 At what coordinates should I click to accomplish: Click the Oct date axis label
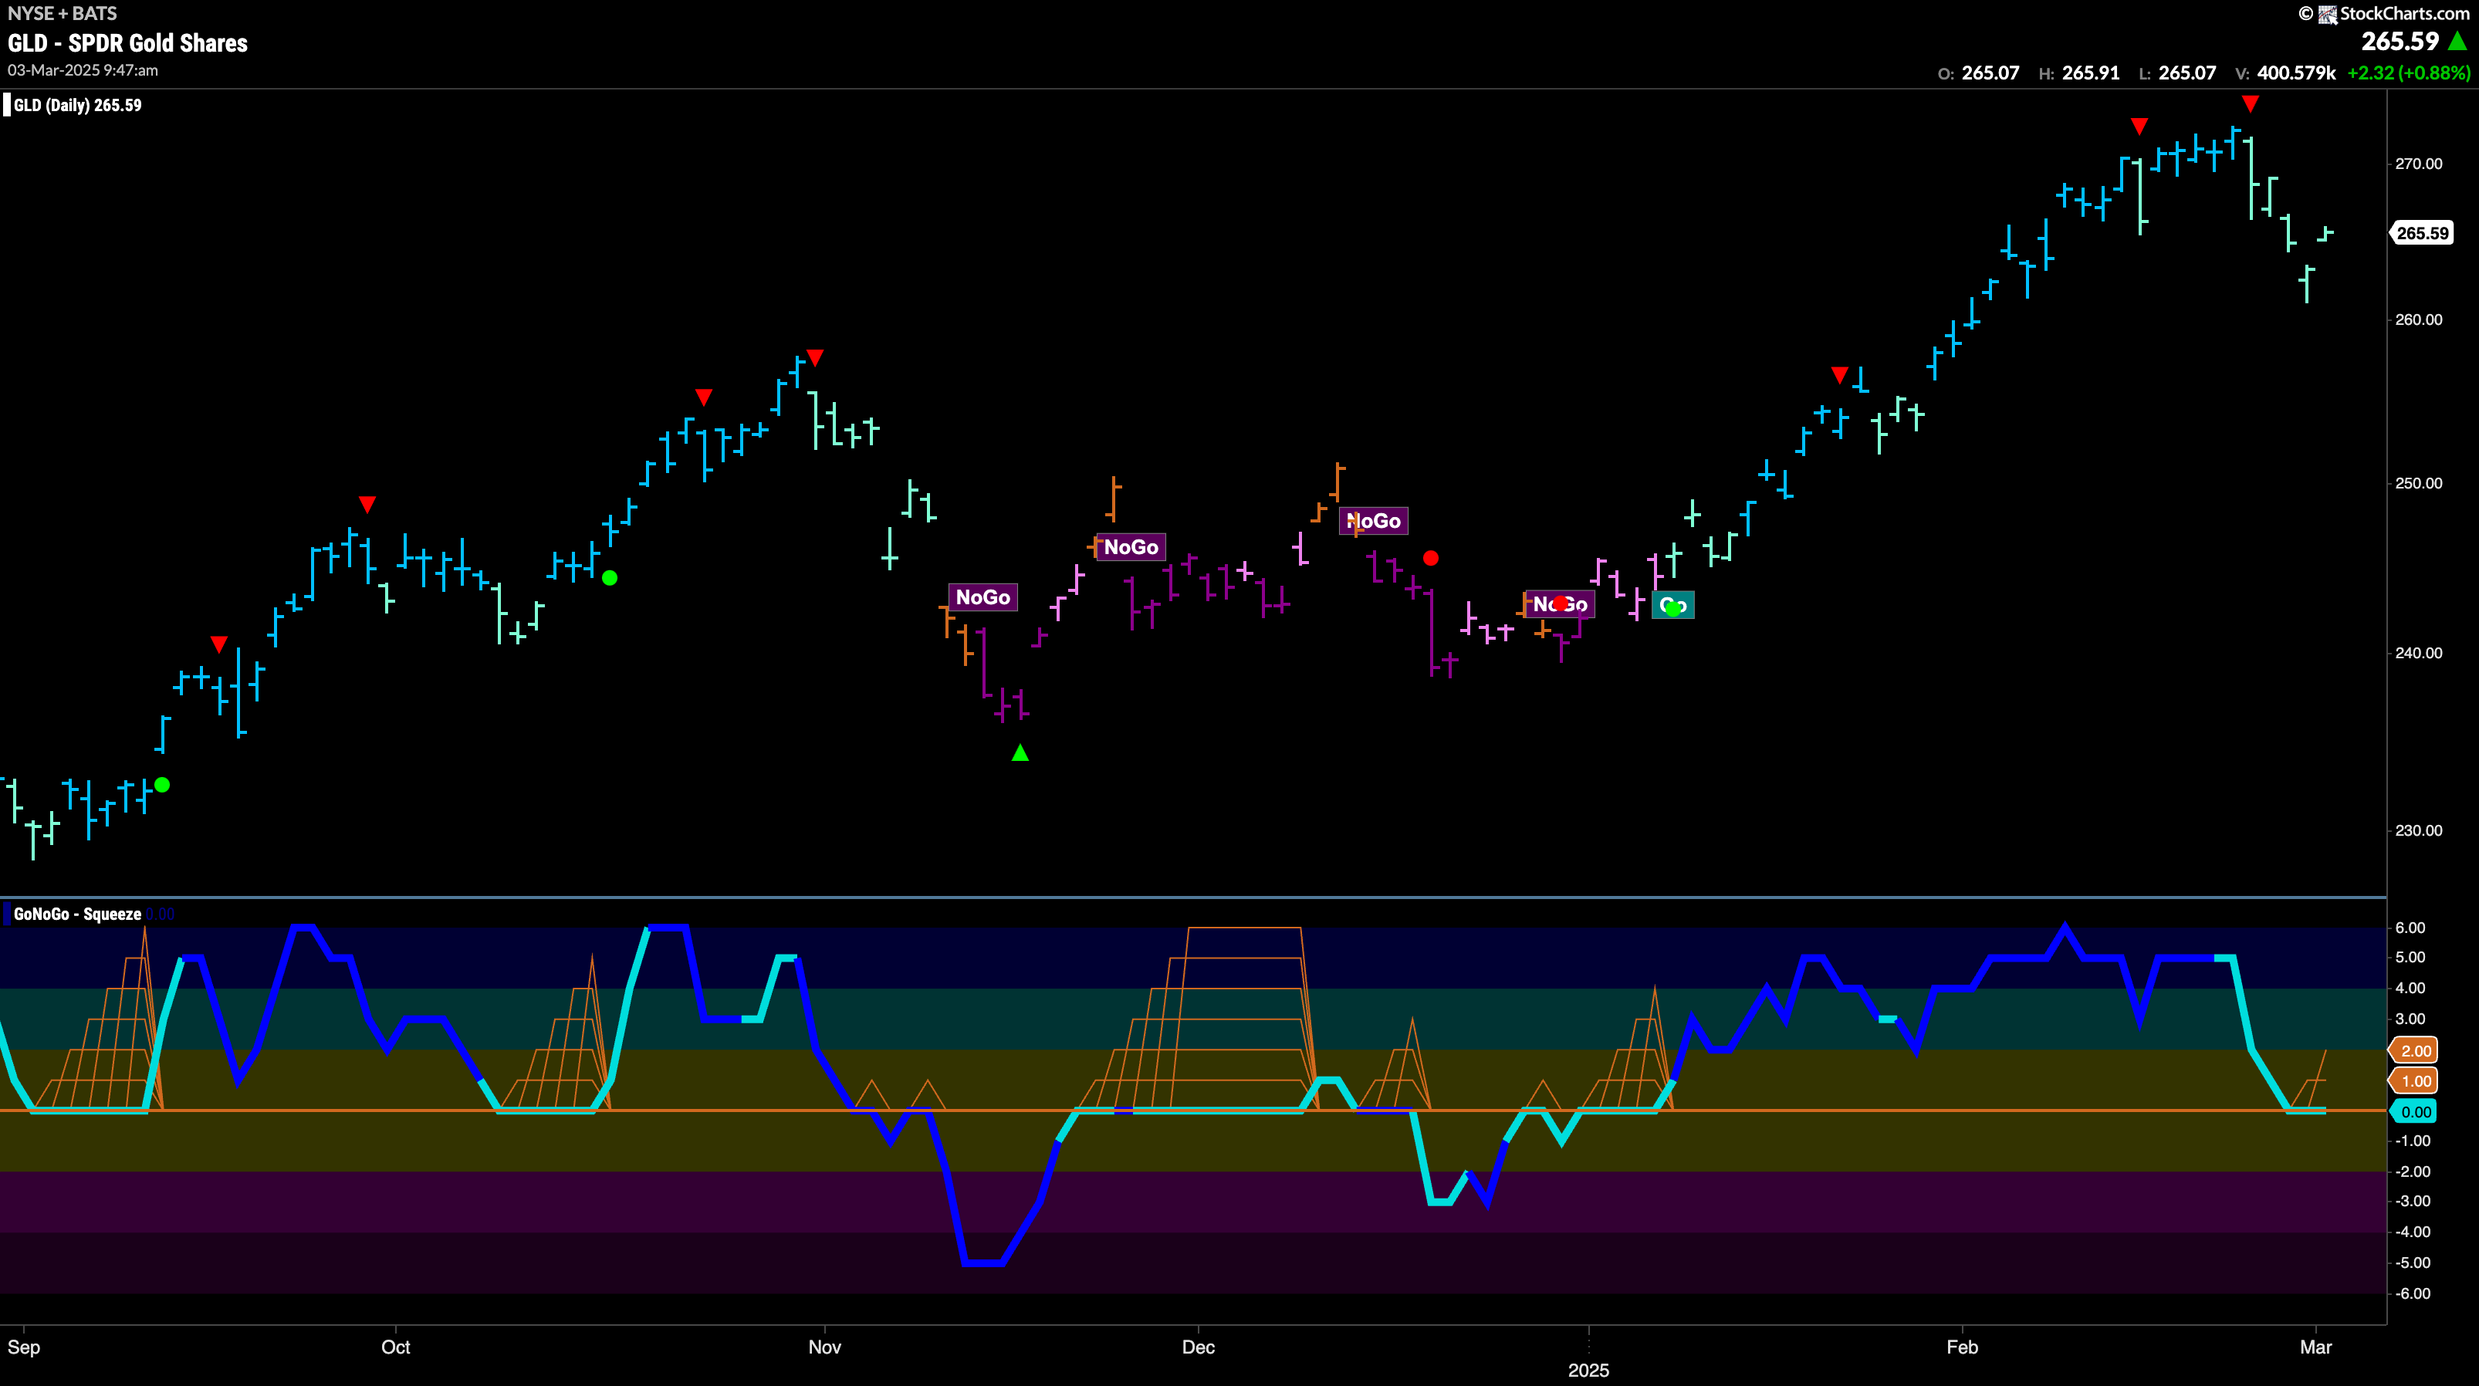point(395,1347)
